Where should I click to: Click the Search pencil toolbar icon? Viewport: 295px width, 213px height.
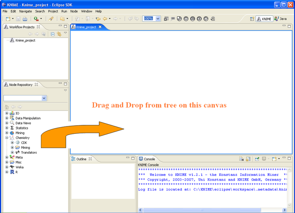[x=51, y=19]
